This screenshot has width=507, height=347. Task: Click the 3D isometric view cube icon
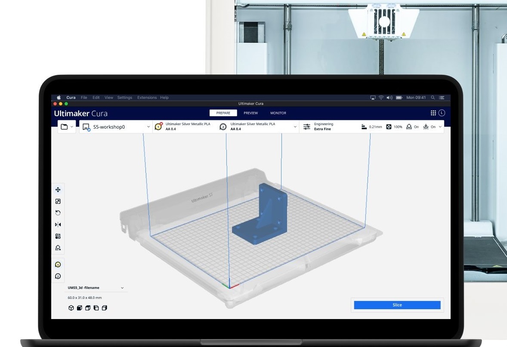coord(71,308)
